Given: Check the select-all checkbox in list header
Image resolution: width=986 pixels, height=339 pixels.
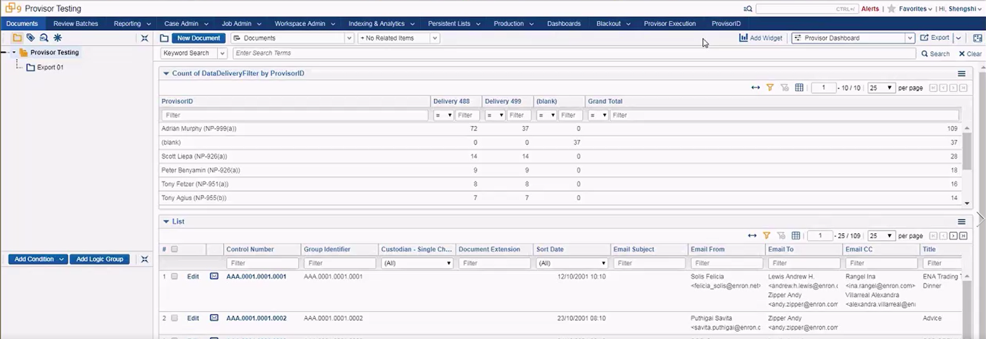Looking at the screenshot, I should pyautogui.click(x=175, y=250).
